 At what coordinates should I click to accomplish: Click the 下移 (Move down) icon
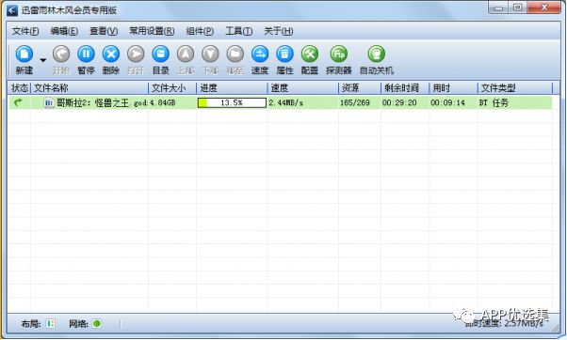point(210,54)
